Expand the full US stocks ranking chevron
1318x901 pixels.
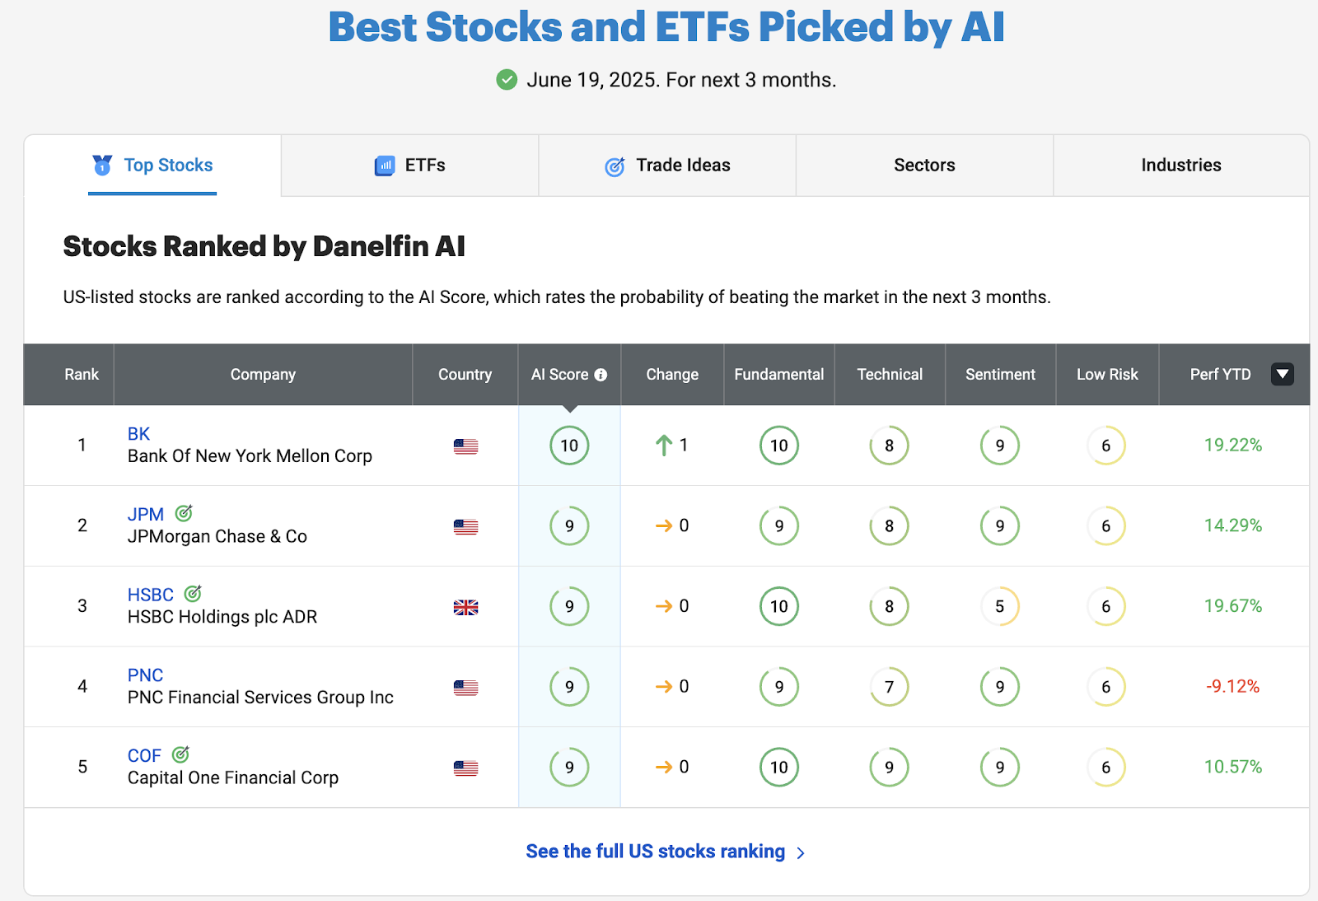(x=801, y=853)
